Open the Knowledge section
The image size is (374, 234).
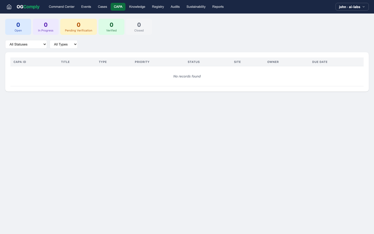pos(137,7)
